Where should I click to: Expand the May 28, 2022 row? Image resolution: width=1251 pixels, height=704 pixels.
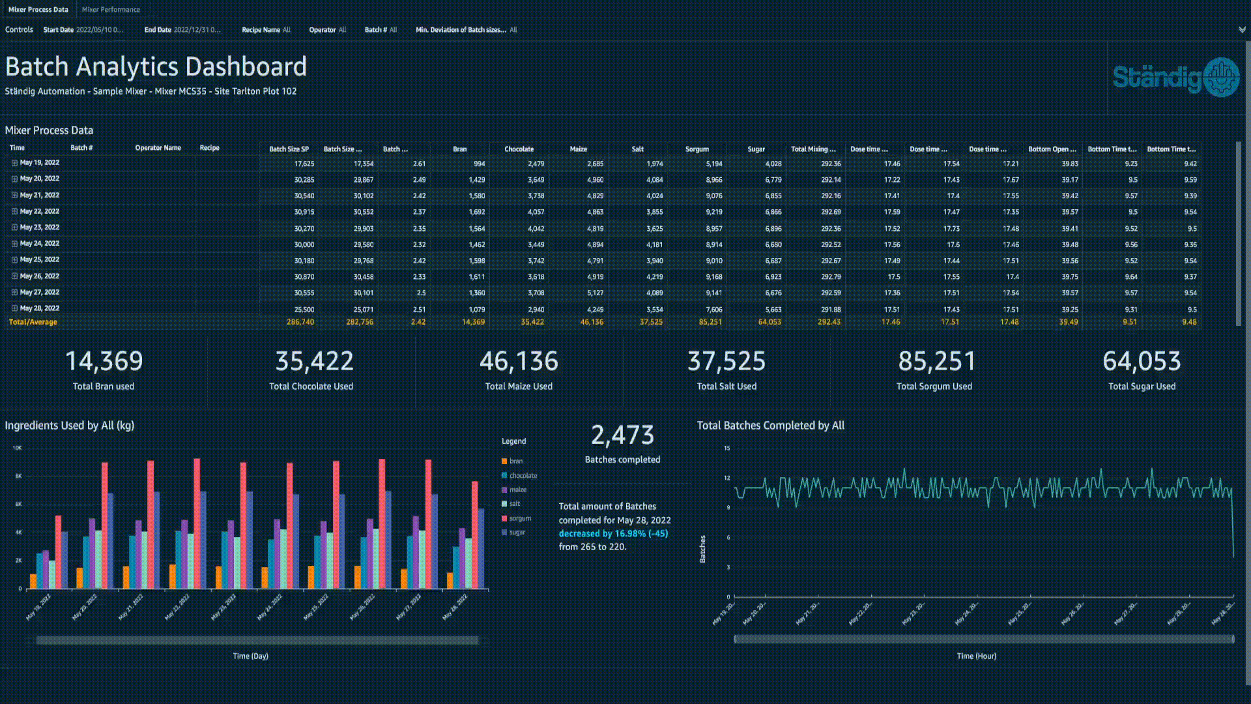pos(14,308)
